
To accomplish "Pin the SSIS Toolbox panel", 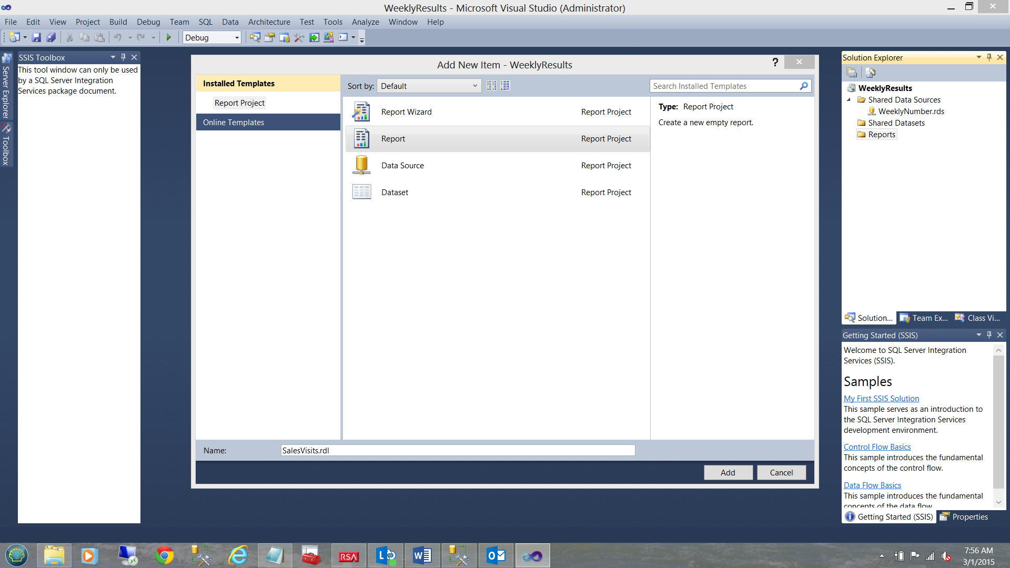I will pos(123,57).
